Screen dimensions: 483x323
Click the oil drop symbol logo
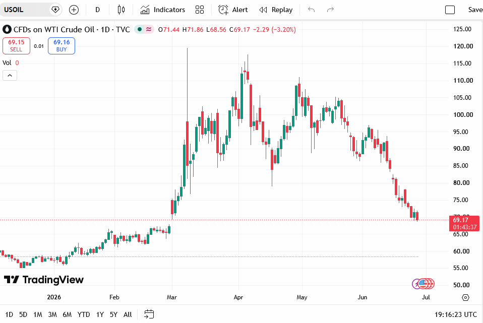(7, 29)
